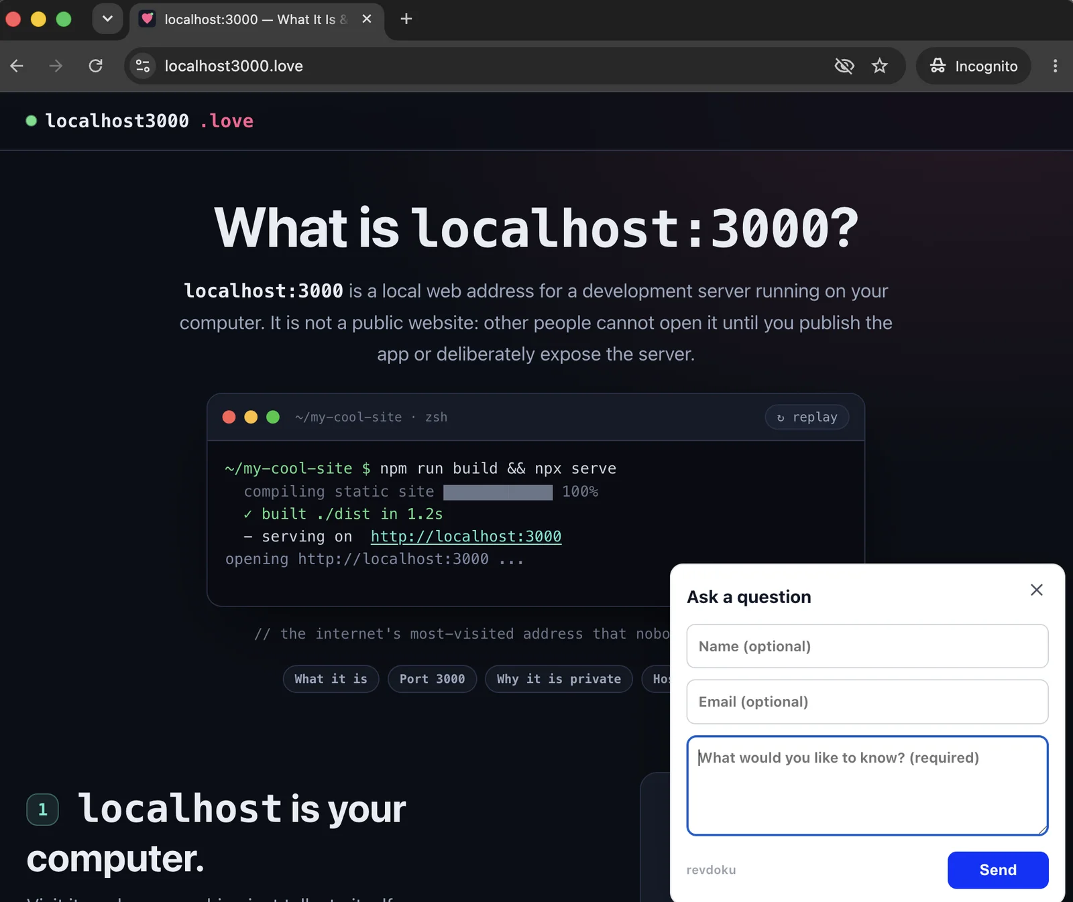Click the '✓ built ./dist in 1.2s' line
1073x902 pixels.
click(x=343, y=514)
